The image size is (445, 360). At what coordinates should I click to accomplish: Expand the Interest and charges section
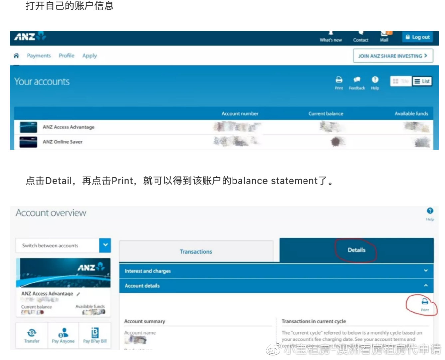(x=425, y=271)
